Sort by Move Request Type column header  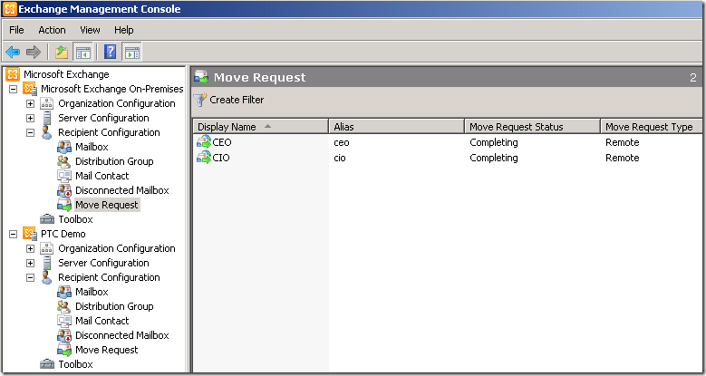pos(652,127)
